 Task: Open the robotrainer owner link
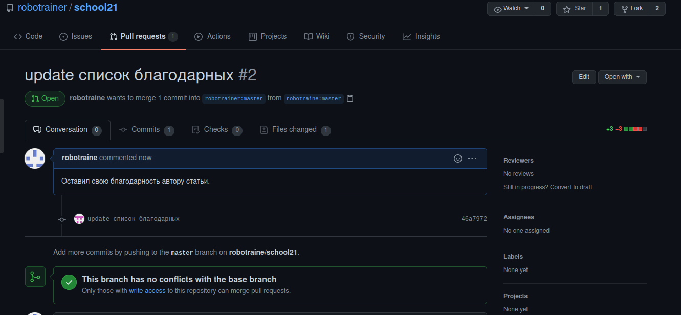pyautogui.click(x=42, y=8)
